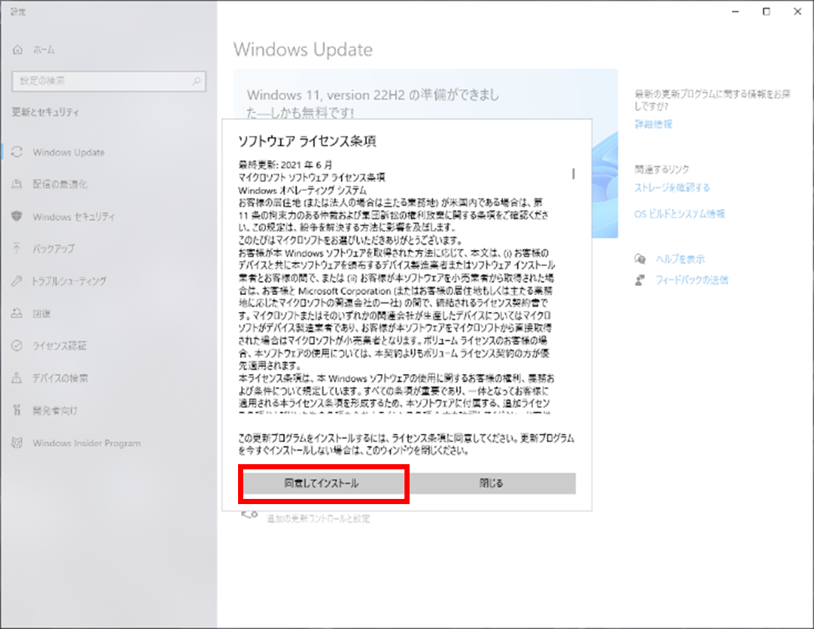
Task: Click the Windows Insider Program cat icon
Action: coord(17,443)
